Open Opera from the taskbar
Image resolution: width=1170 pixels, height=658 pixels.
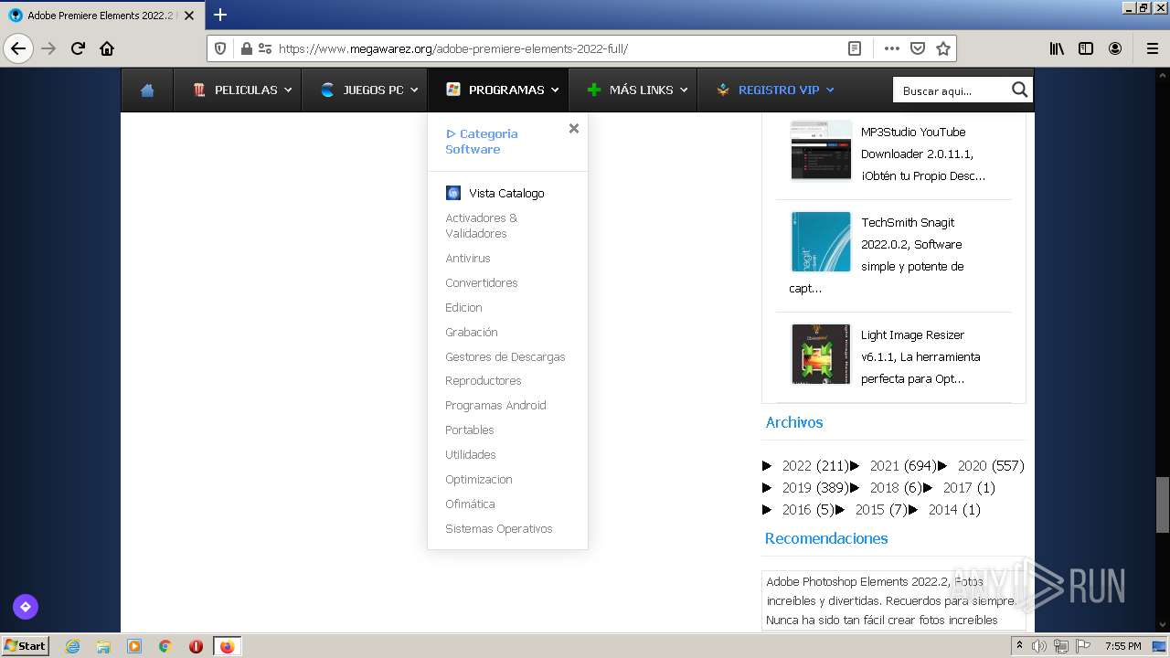click(x=196, y=646)
